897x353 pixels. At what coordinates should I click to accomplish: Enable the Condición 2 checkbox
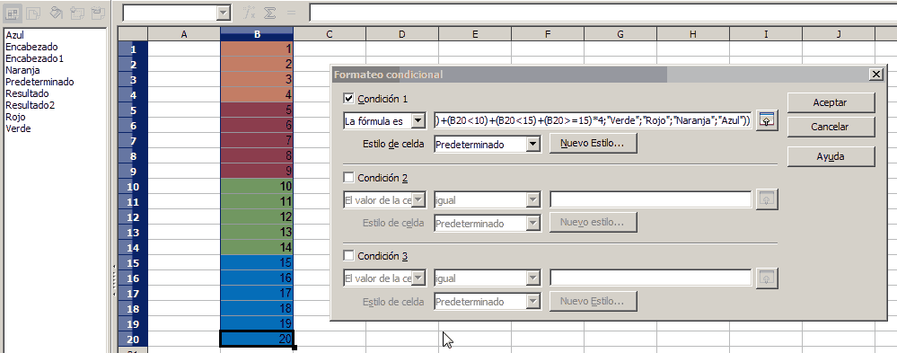tap(348, 177)
